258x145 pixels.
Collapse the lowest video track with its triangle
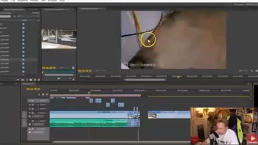click(x=38, y=113)
